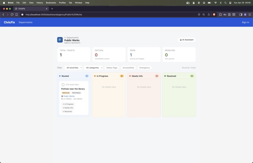Image resolution: width=253 pixels, height=163 pixels.
Task: Open macOS Control Center icon
Action: [x=230, y=3]
